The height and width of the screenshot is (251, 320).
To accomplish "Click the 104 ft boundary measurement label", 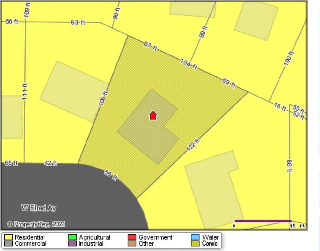I will [x=189, y=64].
